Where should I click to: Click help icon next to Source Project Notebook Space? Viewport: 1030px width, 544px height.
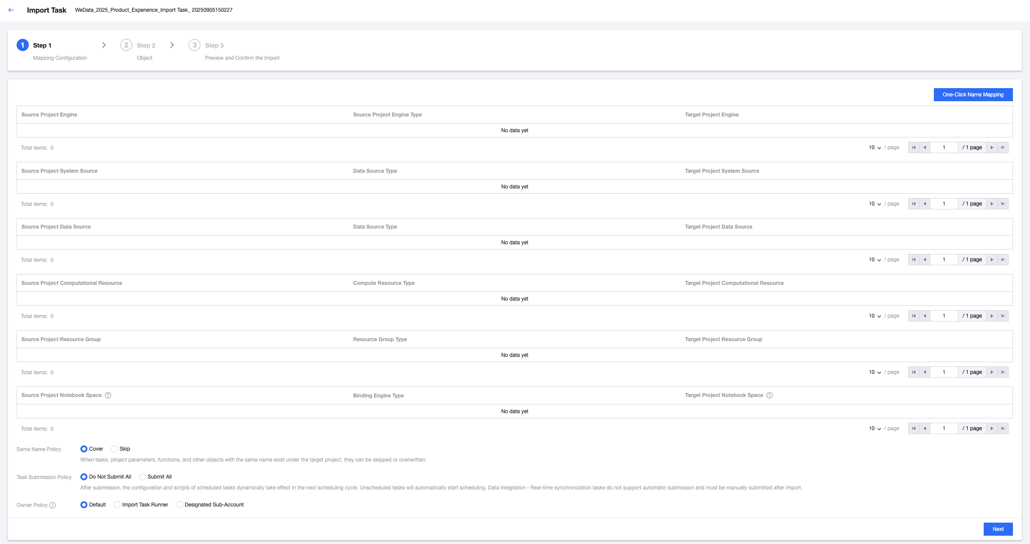pyautogui.click(x=108, y=395)
